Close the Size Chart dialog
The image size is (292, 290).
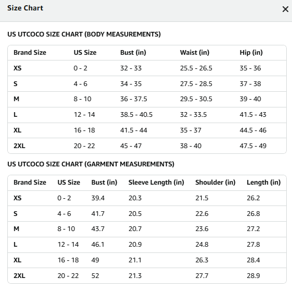point(285,9)
